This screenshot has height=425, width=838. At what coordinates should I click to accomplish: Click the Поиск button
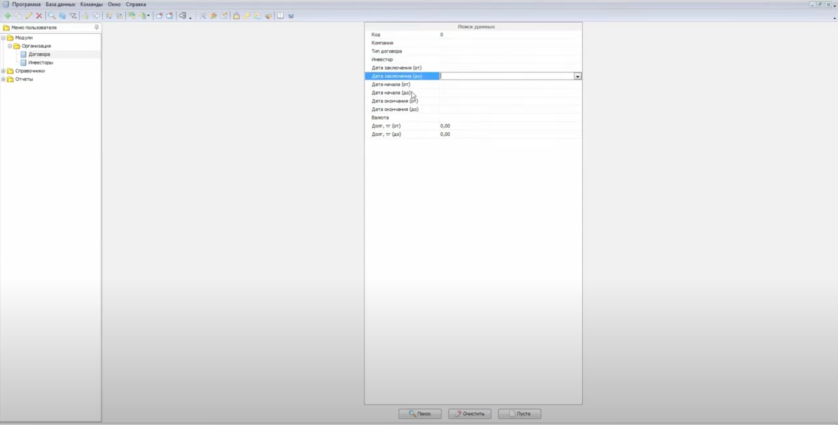pyautogui.click(x=420, y=414)
